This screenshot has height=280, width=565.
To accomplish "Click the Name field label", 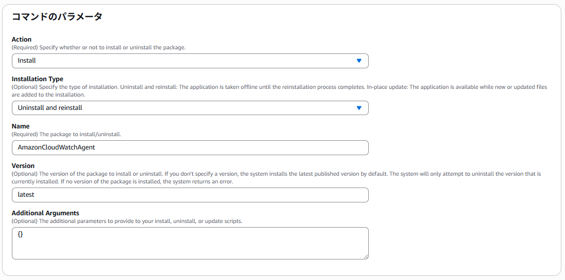I will [x=21, y=126].
